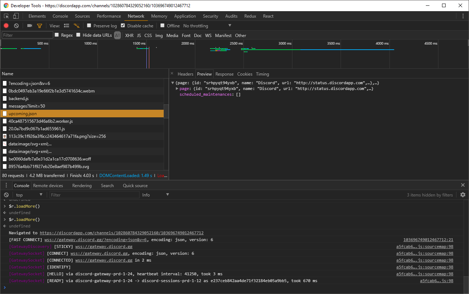Click the 2000 ms mark on the overview timeline

pyautogui.click(x=188, y=43)
